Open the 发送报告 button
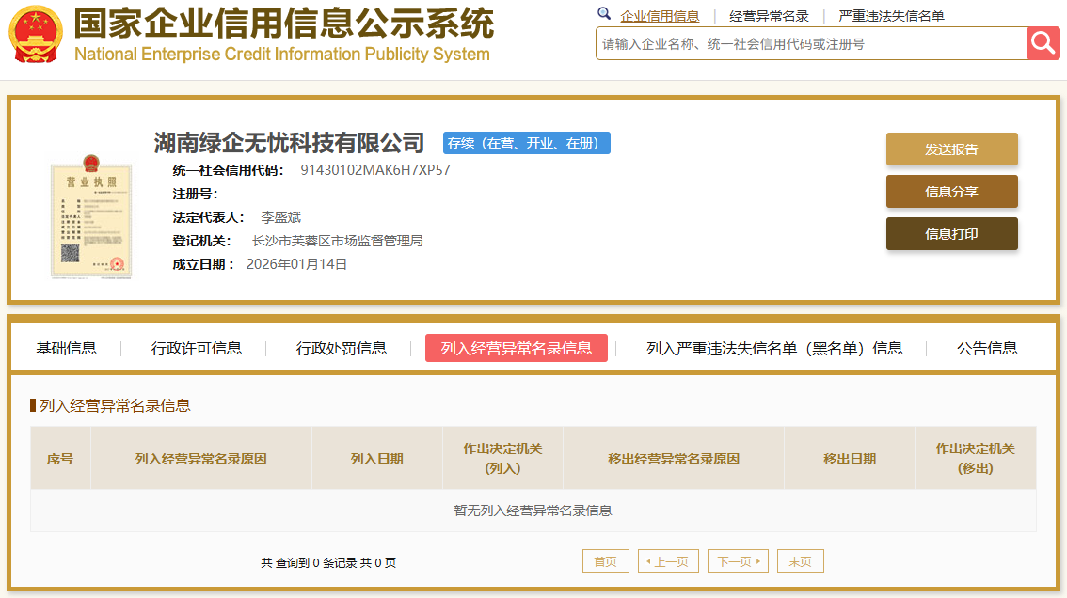 (951, 149)
